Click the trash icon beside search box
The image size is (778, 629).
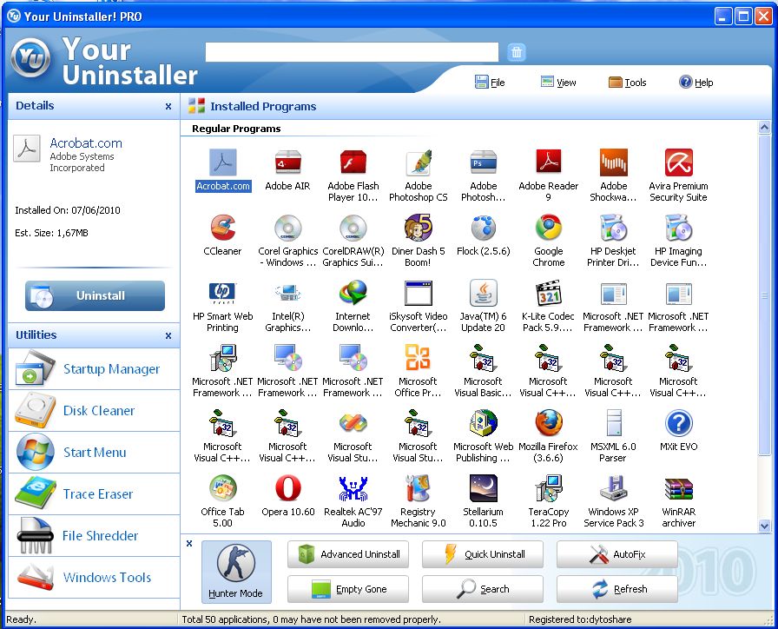click(517, 52)
